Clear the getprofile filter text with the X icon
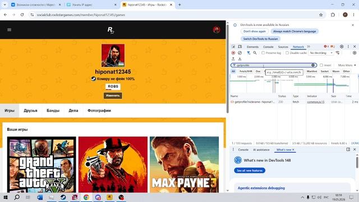The width and height of the screenshot is (359, 202). [313, 65]
